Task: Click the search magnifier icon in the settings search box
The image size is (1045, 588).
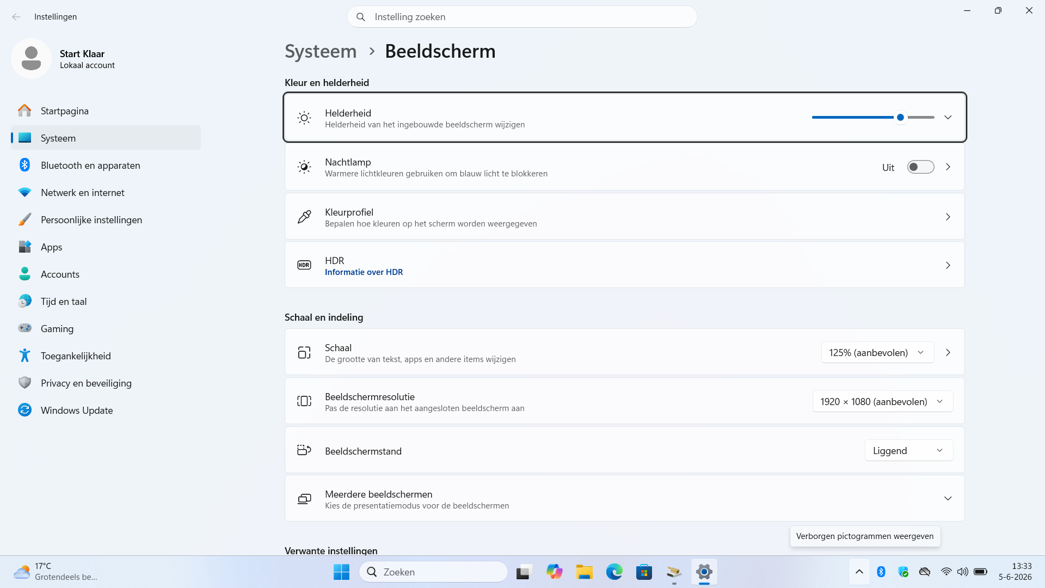Action: point(361,17)
